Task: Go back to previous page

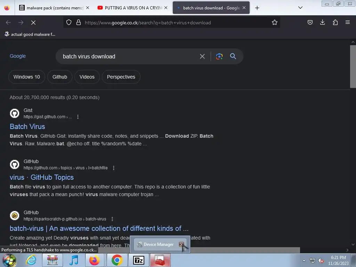Action: (8, 23)
